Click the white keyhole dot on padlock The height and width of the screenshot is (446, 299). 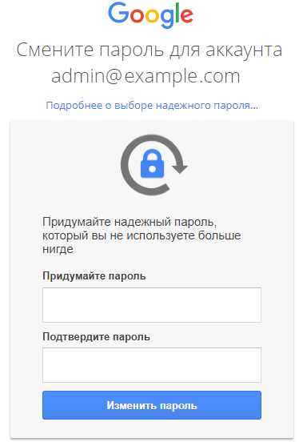pos(152,169)
